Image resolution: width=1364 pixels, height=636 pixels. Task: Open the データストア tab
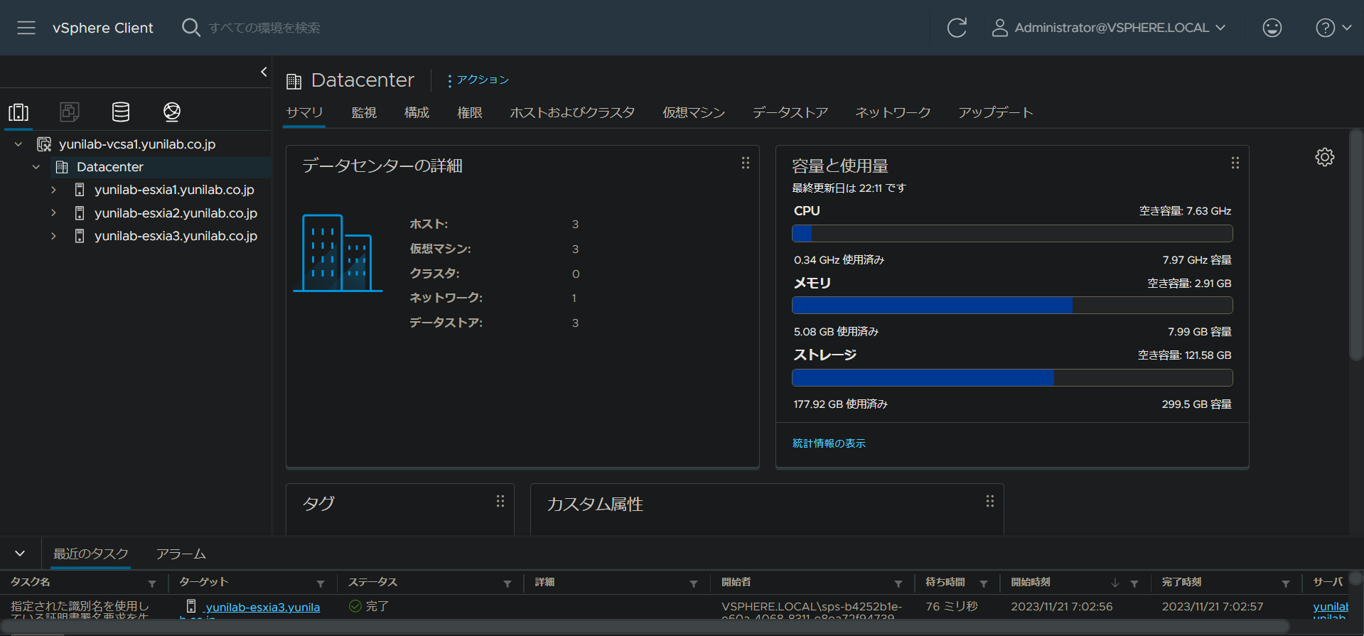tap(790, 112)
